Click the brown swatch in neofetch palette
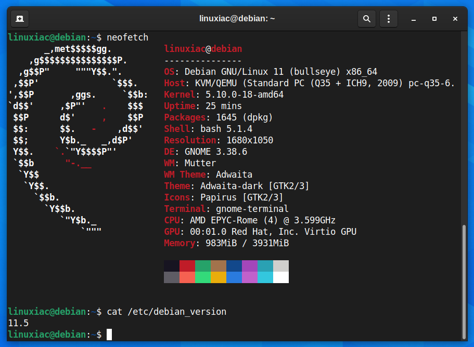The width and height of the screenshot is (474, 347). coord(219,266)
